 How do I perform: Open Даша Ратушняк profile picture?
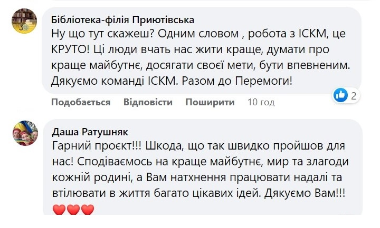25,133
